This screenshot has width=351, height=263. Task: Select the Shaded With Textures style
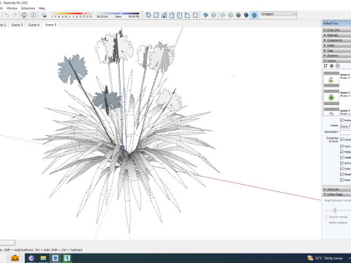pos(246,15)
